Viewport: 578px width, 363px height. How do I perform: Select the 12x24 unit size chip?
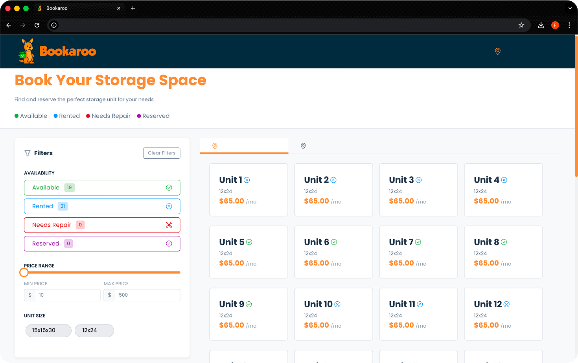coord(94,330)
